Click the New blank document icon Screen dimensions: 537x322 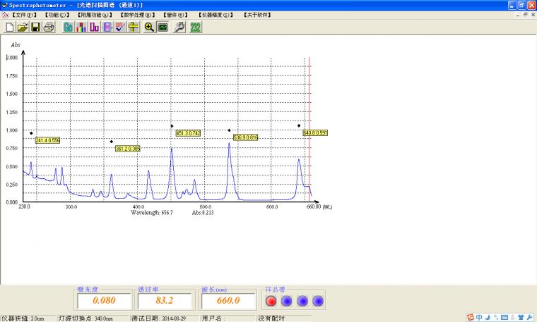click(x=10, y=27)
